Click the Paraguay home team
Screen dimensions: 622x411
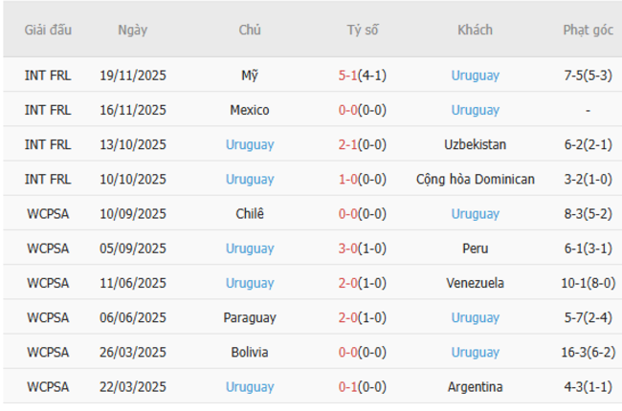pos(250,317)
